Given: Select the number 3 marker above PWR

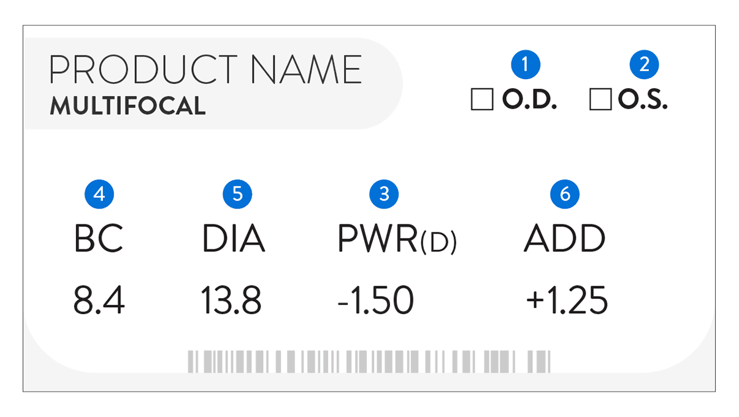Looking at the screenshot, I should [x=384, y=194].
